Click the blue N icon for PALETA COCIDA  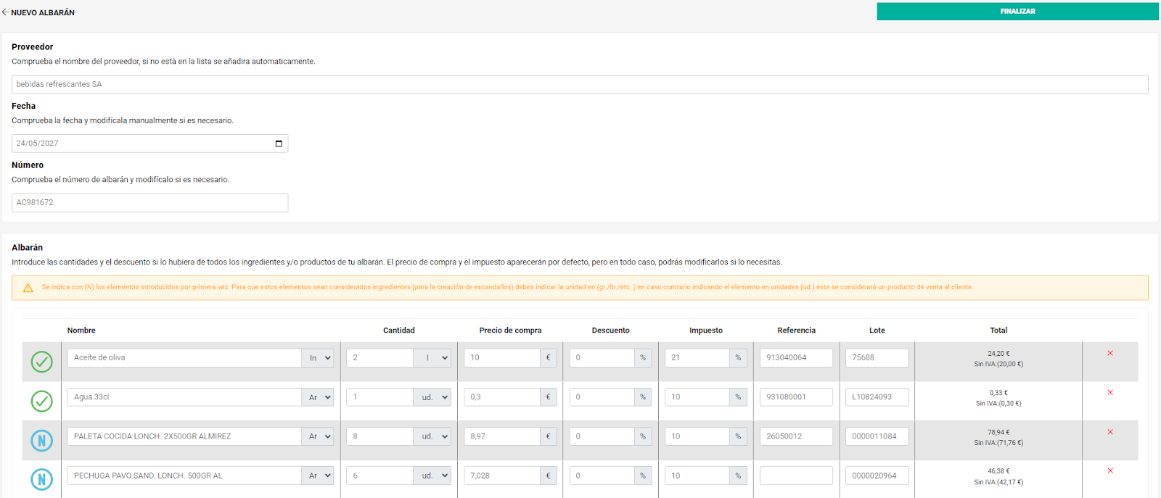tap(42, 440)
